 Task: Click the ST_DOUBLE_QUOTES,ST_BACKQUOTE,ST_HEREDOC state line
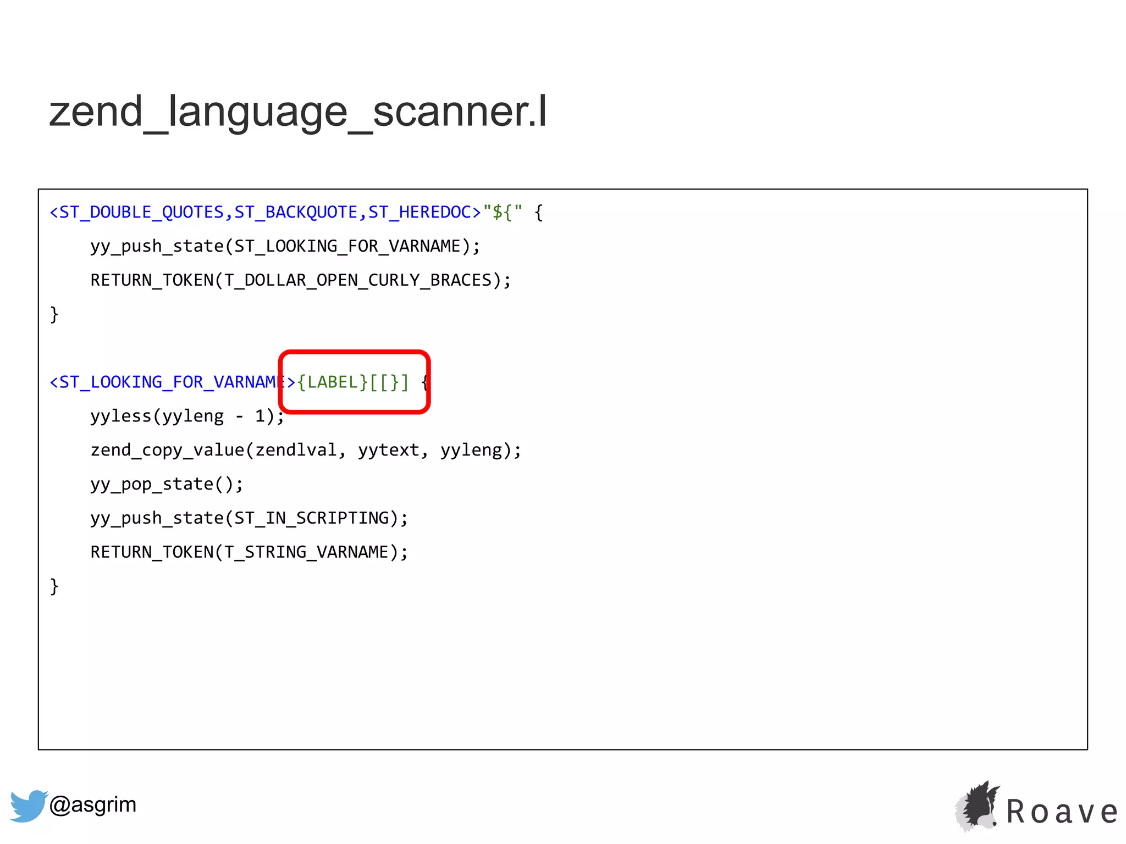click(x=296, y=212)
